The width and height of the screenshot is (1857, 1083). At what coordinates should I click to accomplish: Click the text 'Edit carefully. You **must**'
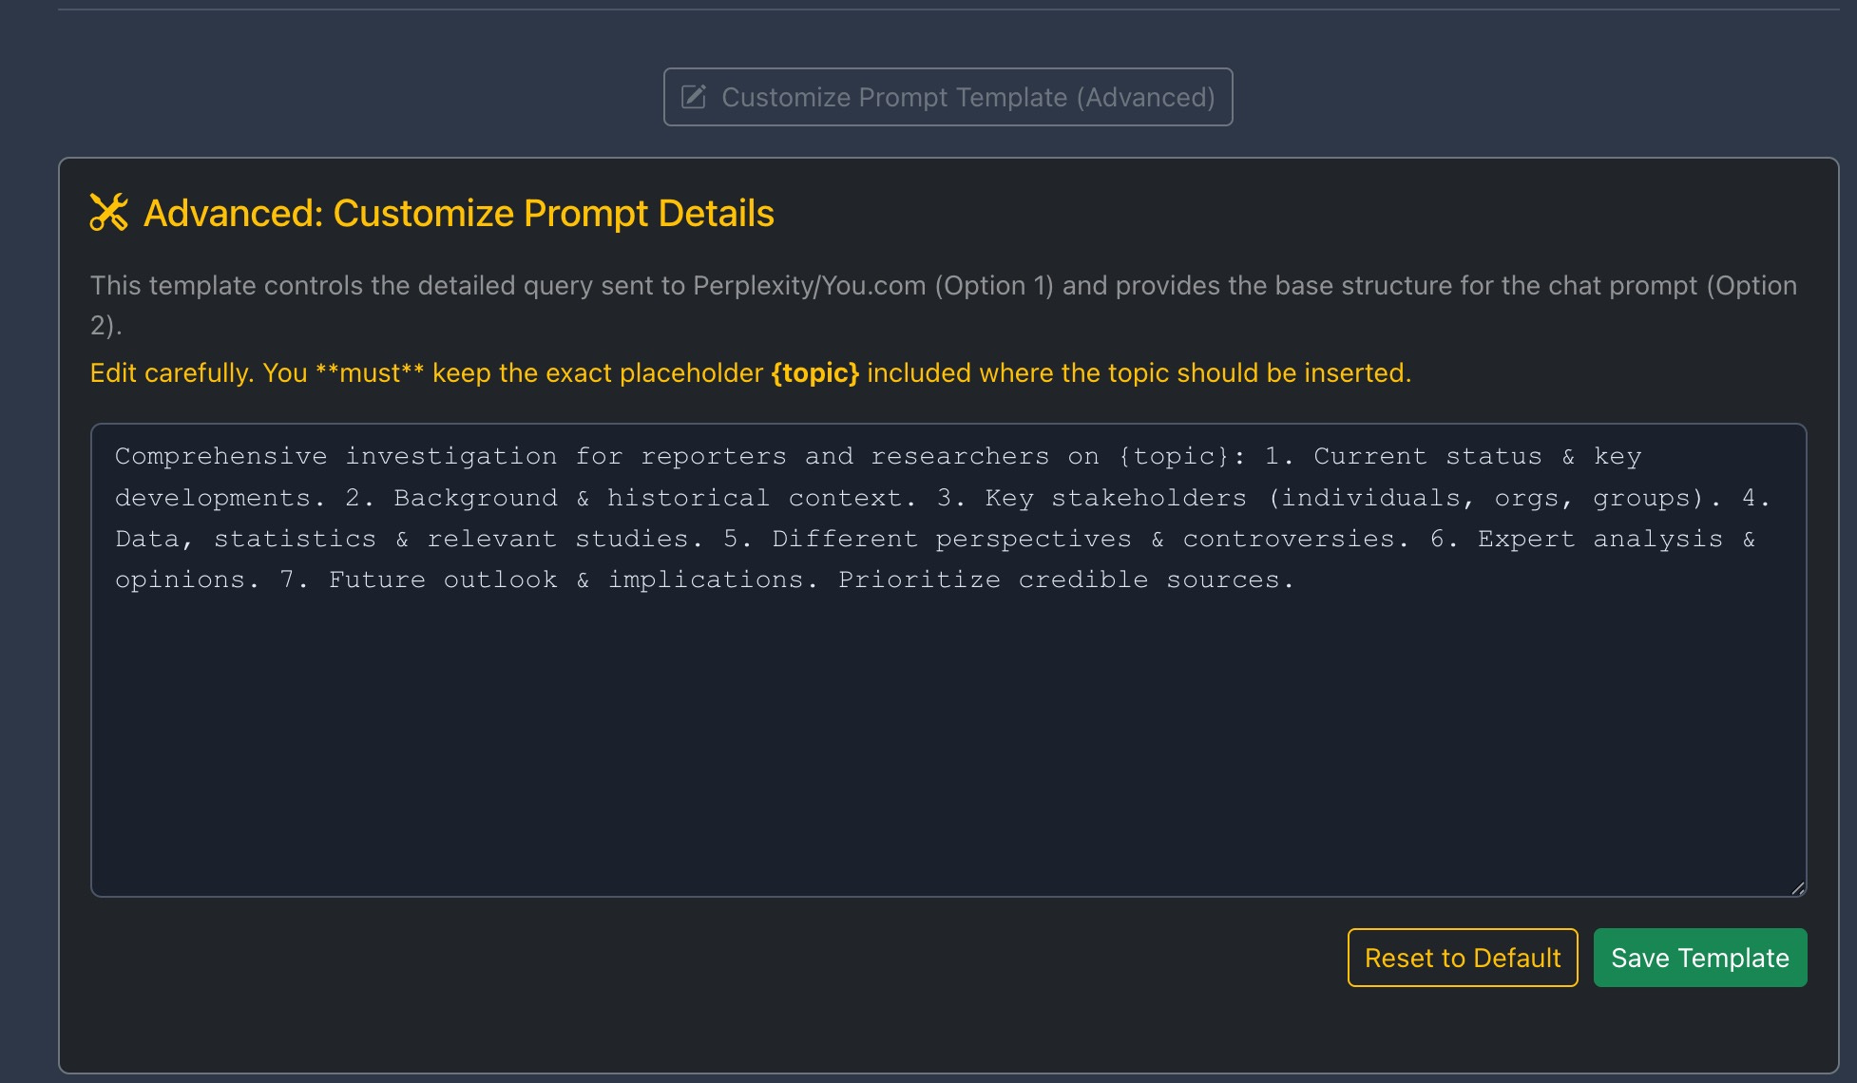click(257, 372)
